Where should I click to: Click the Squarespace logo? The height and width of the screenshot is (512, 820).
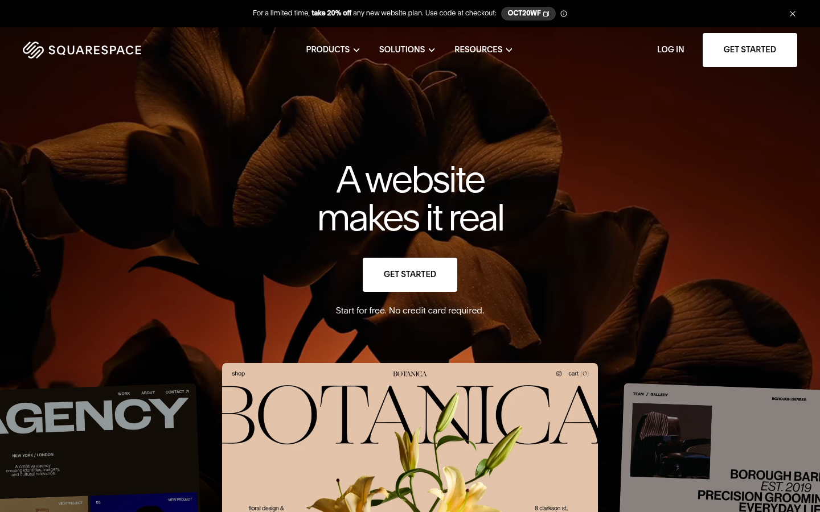coord(82,50)
